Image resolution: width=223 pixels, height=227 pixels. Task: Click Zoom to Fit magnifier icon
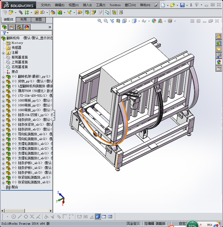click(x=99, y=21)
